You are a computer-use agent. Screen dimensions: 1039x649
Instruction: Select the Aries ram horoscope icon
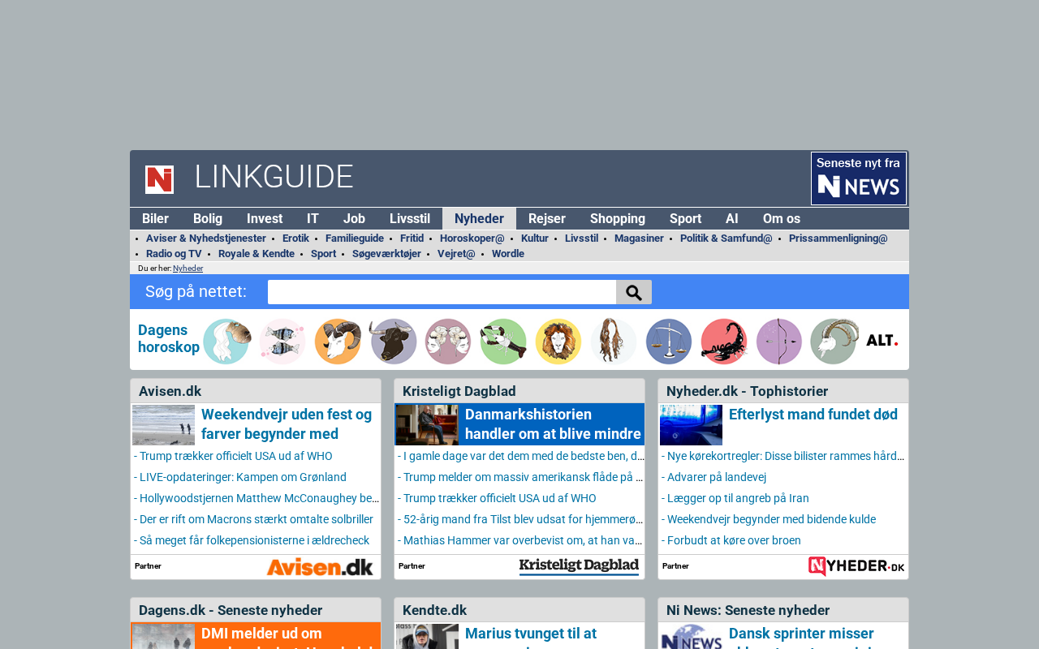tap(338, 342)
